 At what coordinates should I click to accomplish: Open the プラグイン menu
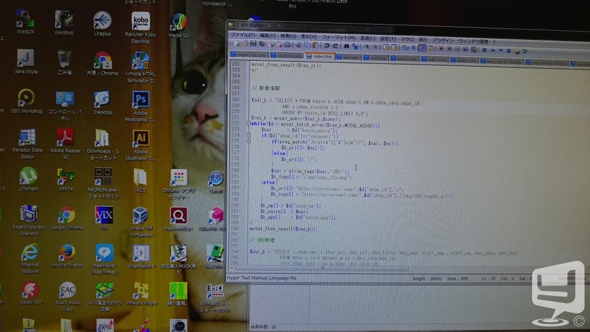442,40
